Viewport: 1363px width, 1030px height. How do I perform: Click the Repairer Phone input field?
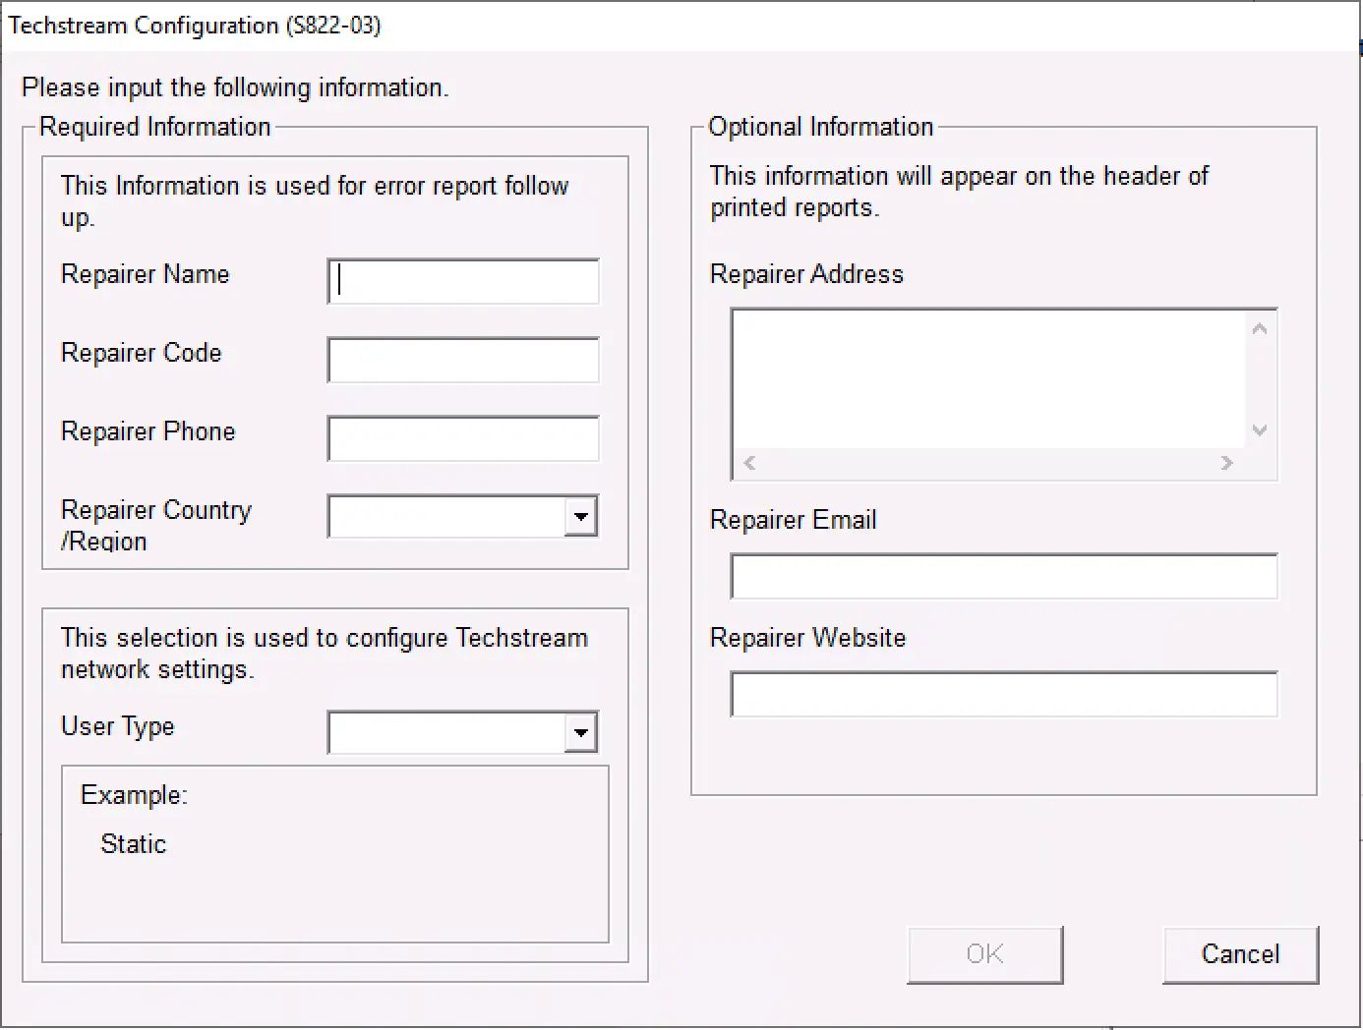(x=463, y=438)
